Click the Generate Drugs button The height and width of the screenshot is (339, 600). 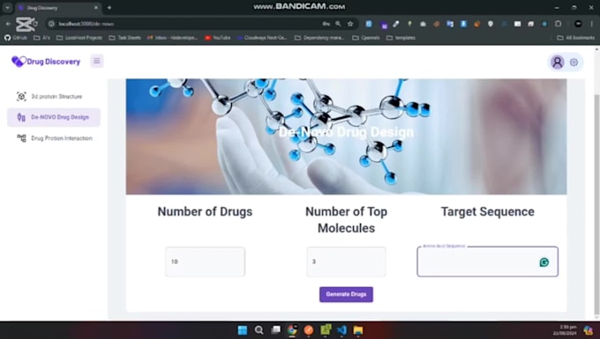point(346,294)
